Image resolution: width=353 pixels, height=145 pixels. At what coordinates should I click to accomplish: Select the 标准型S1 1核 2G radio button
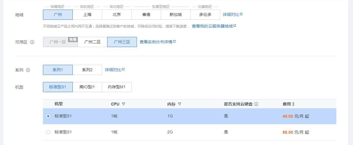click(48, 132)
